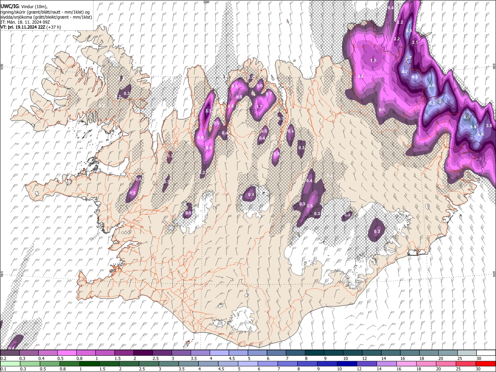The image size is (496, 372).
Task: Click the '(+37 h)' forecast offset text
Action: pyautogui.click(x=53, y=27)
